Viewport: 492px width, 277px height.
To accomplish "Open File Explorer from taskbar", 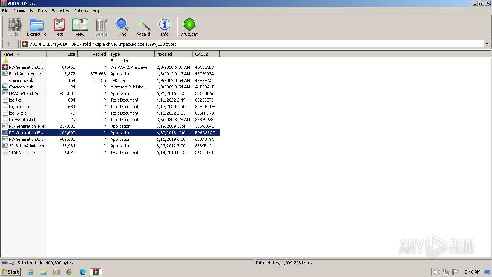I will [x=43, y=272].
